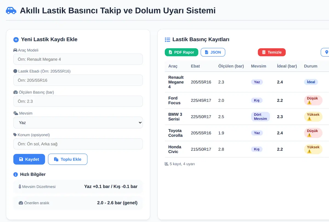Click the Durum column header
This screenshot has height=222, width=329.
[x=311, y=66]
